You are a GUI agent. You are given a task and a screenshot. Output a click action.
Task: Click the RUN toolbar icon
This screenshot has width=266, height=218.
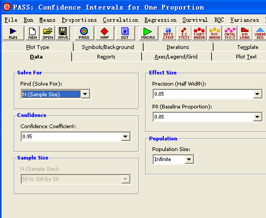coord(13,33)
